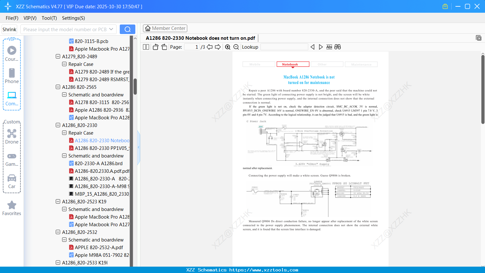This screenshot has width=485, height=273.
Task: Open Apple M98A 051-7902 file
Action: 102,255
